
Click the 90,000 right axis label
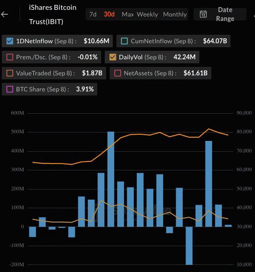click(244, 113)
